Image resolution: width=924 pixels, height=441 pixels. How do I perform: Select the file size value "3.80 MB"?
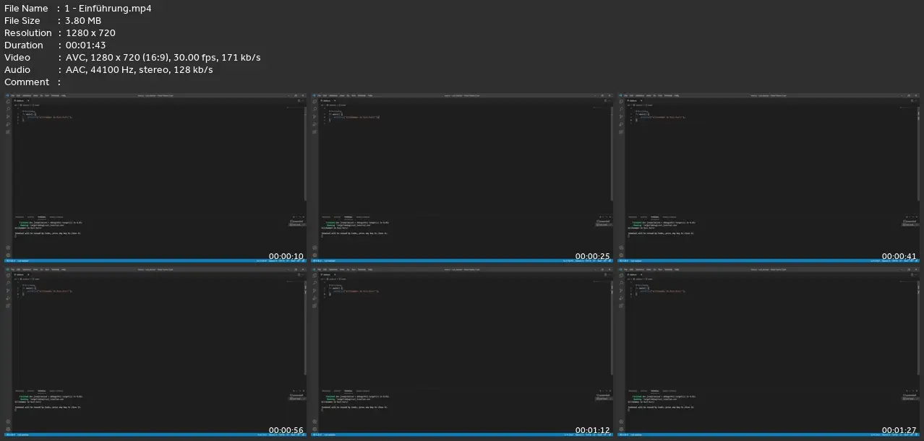pyautogui.click(x=83, y=21)
